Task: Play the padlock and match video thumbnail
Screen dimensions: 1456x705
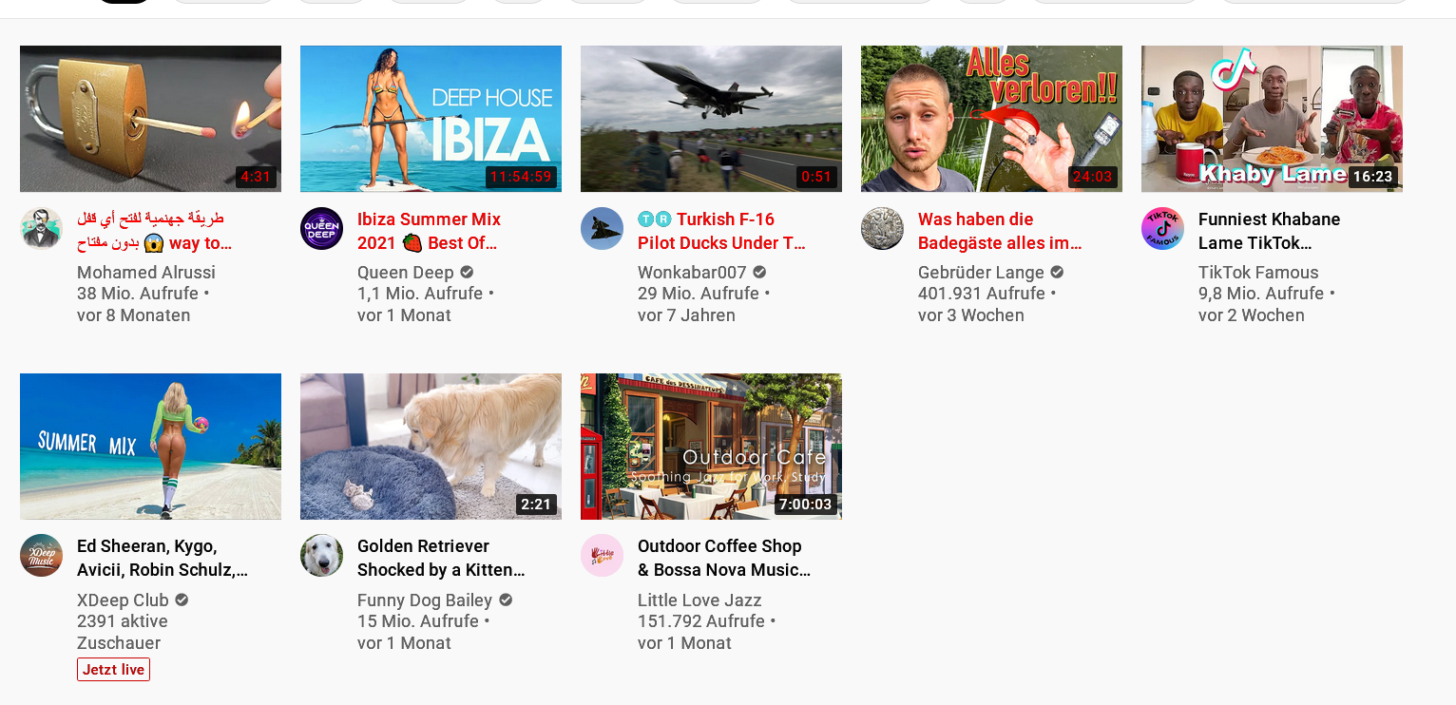Action: coord(150,119)
